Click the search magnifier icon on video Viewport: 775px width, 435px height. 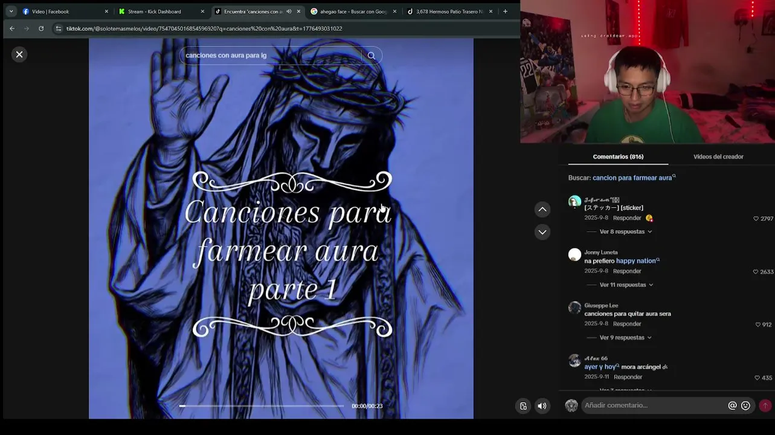click(x=371, y=56)
